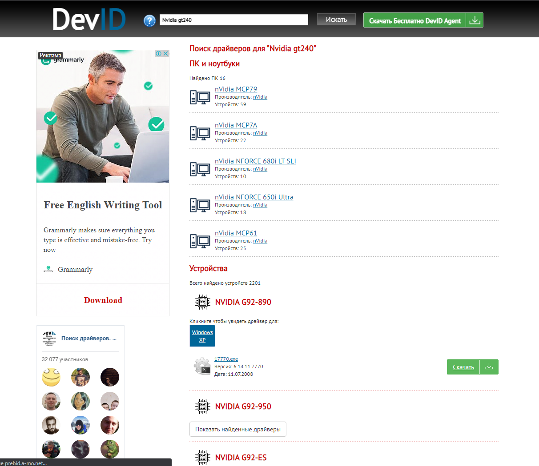Open the nVidia MCP7A link

236,125
